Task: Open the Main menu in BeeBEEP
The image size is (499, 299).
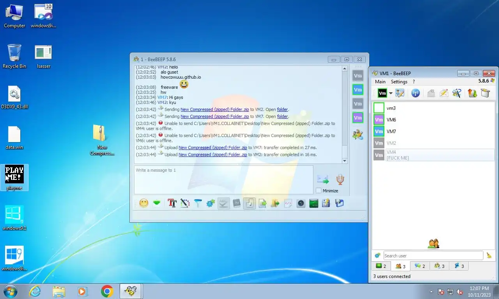Action: pyautogui.click(x=380, y=82)
